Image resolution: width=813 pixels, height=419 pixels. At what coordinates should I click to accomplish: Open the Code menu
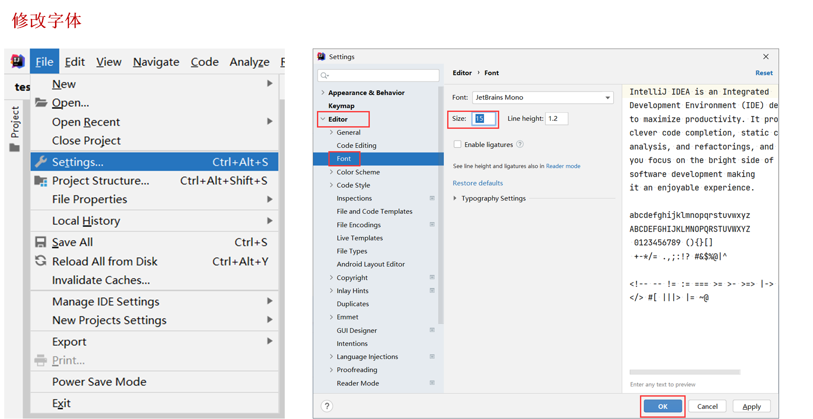205,61
